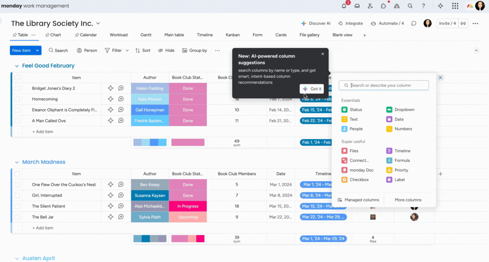The height and width of the screenshot is (262, 489).
Task: Click the Invite / 4 button
Action: [x=447, y=23]
